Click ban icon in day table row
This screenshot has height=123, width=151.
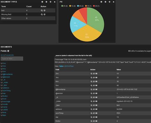94,117
